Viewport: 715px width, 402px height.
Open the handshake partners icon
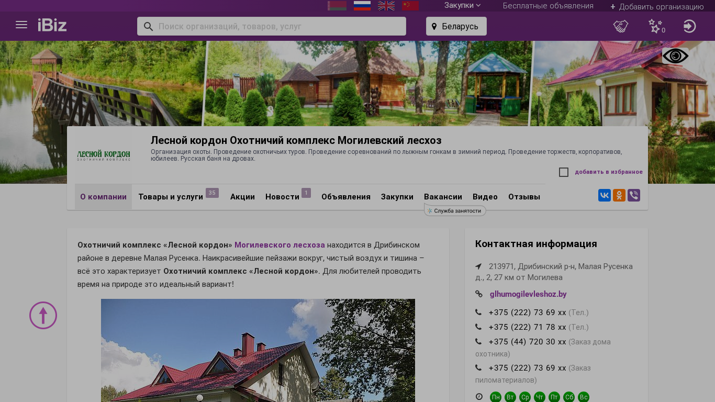621,26
